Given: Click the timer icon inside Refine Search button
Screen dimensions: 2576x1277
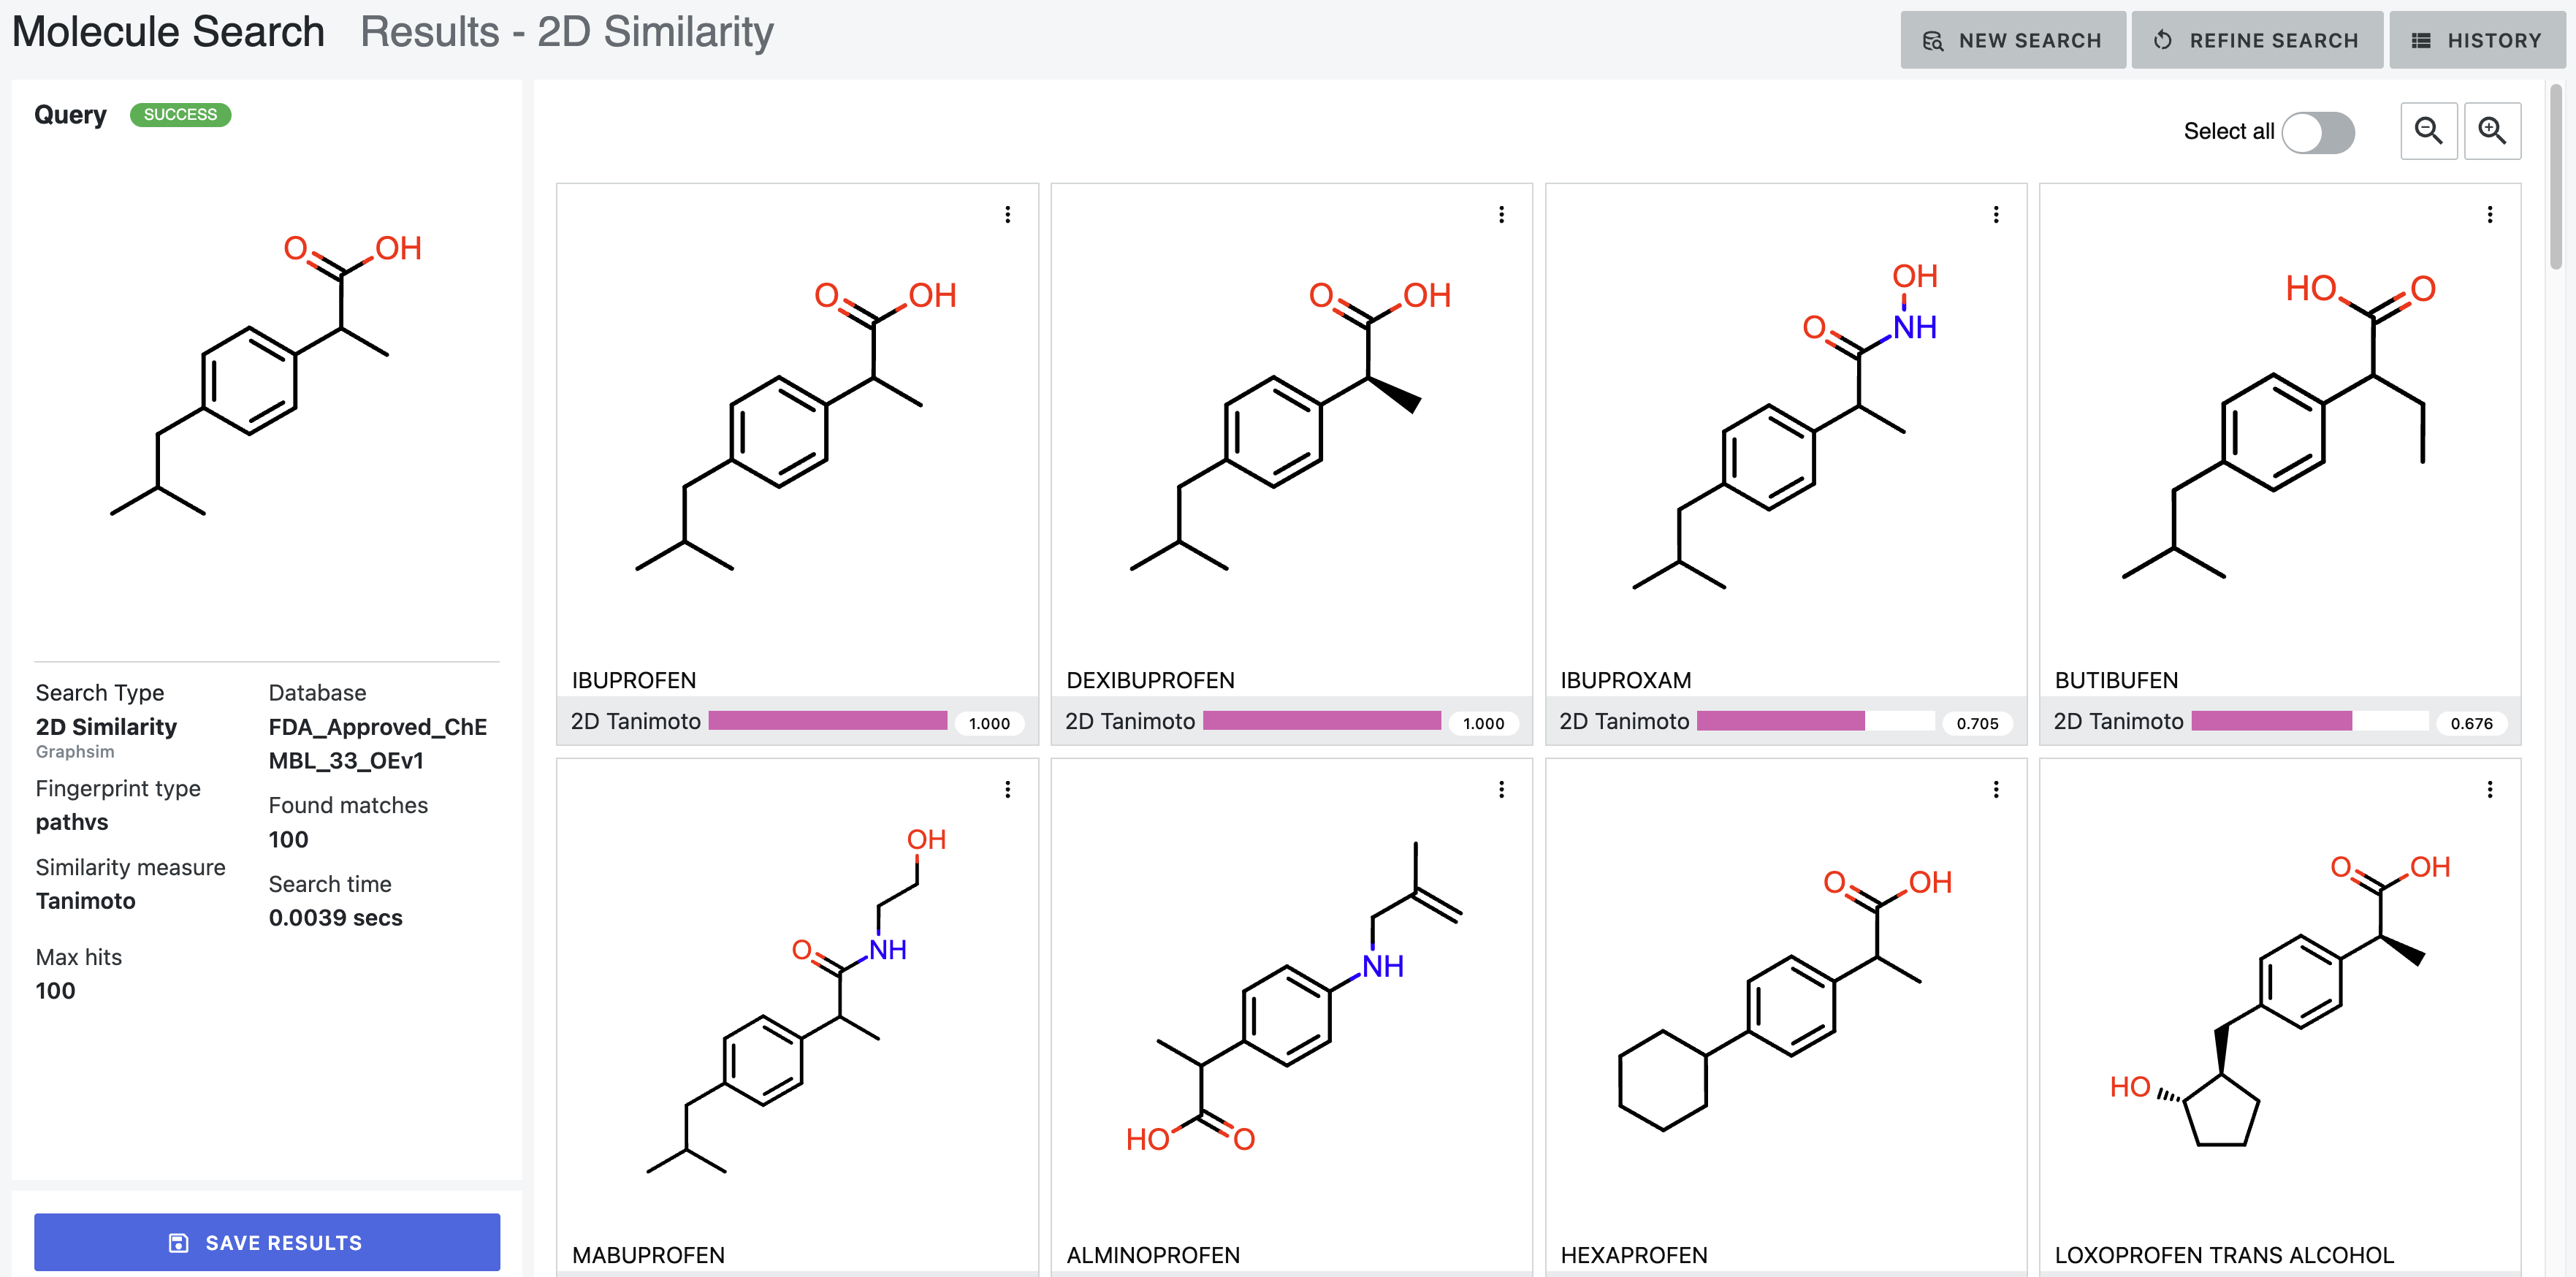Looking at the screenshot, I should coord(2161,40).
